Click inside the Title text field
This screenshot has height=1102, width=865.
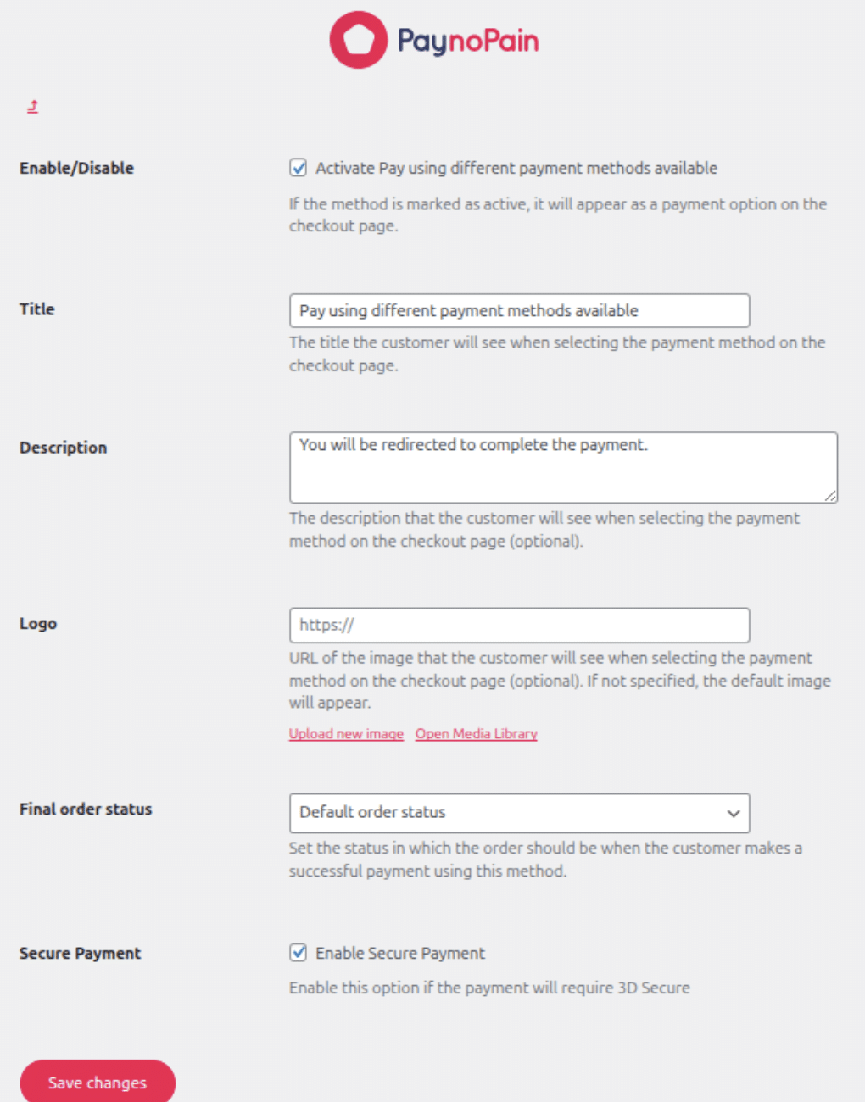(519, 311)
